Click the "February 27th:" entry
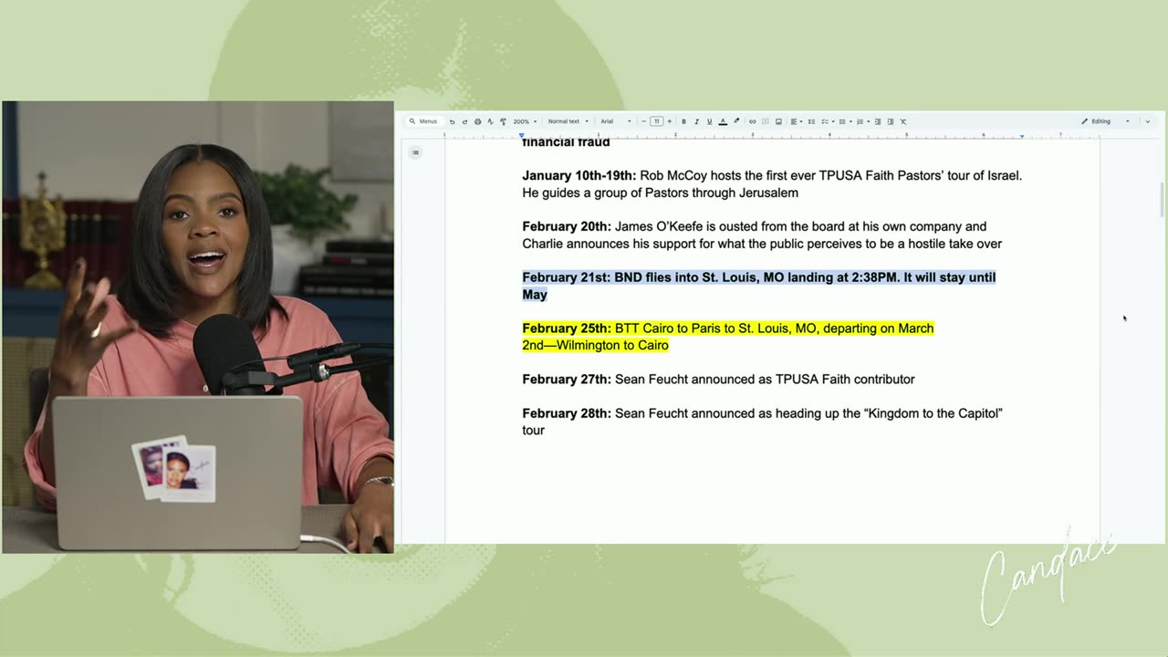Image resolution: width=1168 pixels, height=657 pixels. tap(718, 379)
